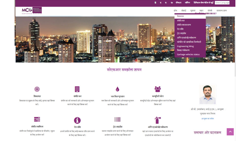
Task: Expand the सूचना navigation menu
Action: click(193, 11)
